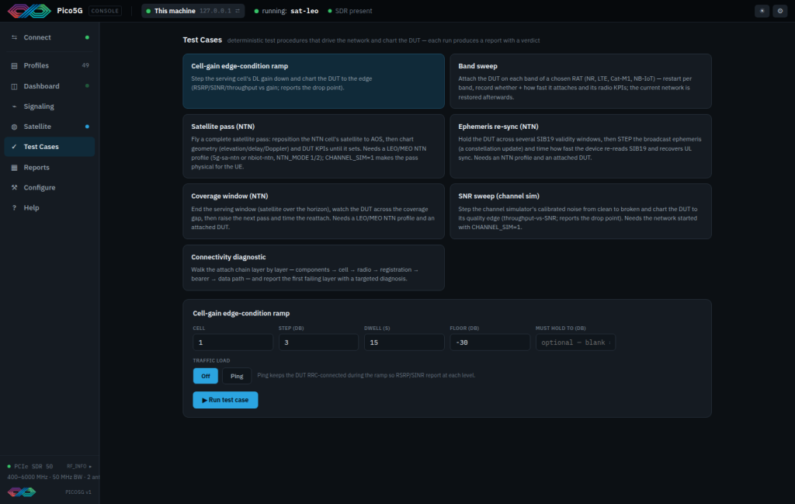Select the SNR sweep (channel sim) card

click(581, 211)
